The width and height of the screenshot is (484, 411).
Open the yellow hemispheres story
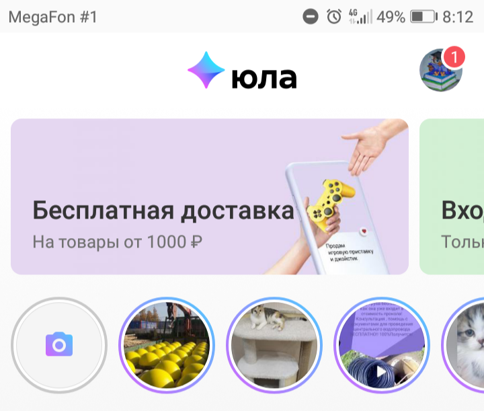point(167,345)
